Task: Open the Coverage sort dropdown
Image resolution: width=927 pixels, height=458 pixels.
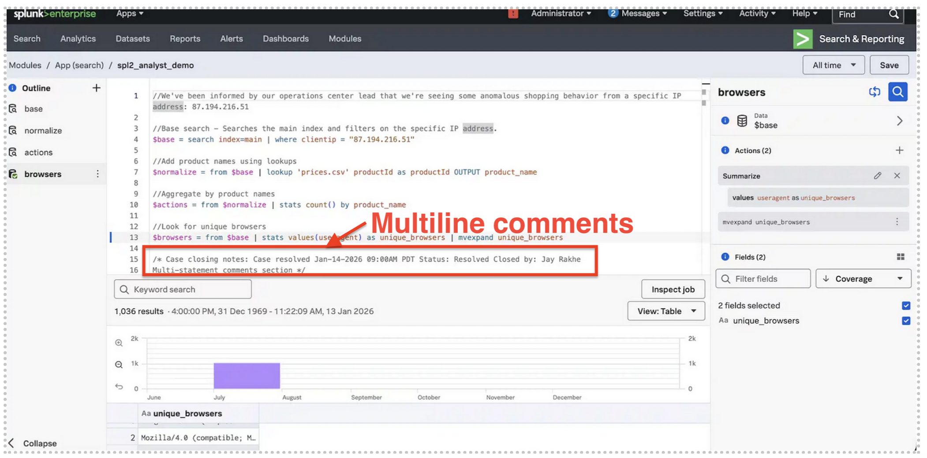Action: [863, 279]
